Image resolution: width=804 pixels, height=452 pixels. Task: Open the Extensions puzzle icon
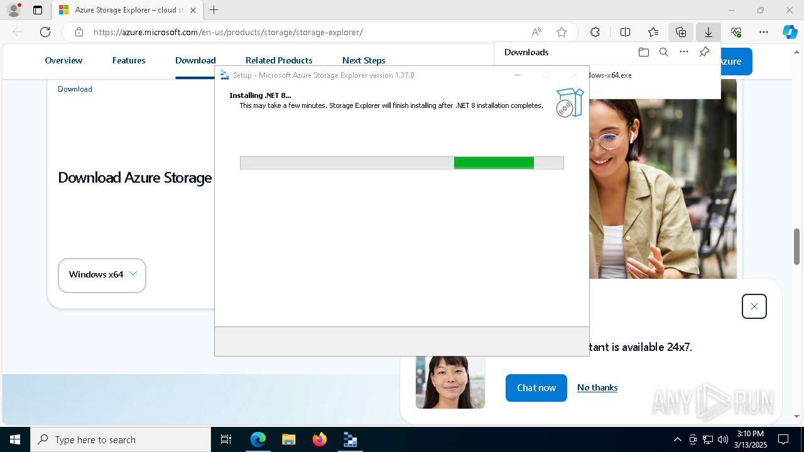tap(595, 32)
